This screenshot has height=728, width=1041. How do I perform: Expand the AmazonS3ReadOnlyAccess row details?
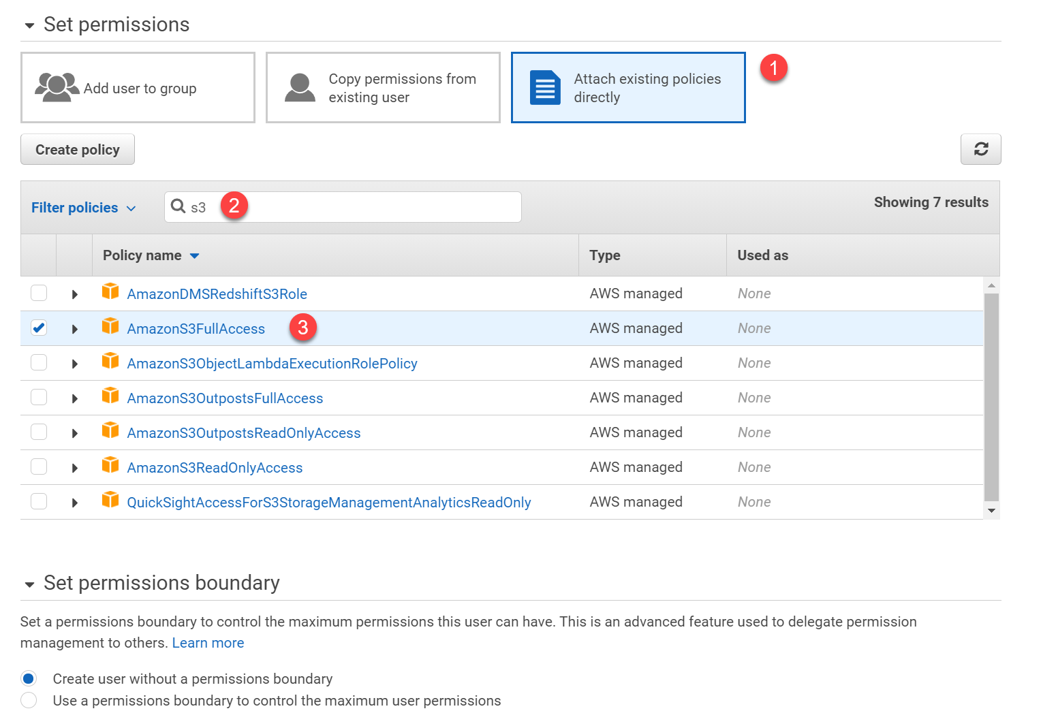(x=75, y=468)
